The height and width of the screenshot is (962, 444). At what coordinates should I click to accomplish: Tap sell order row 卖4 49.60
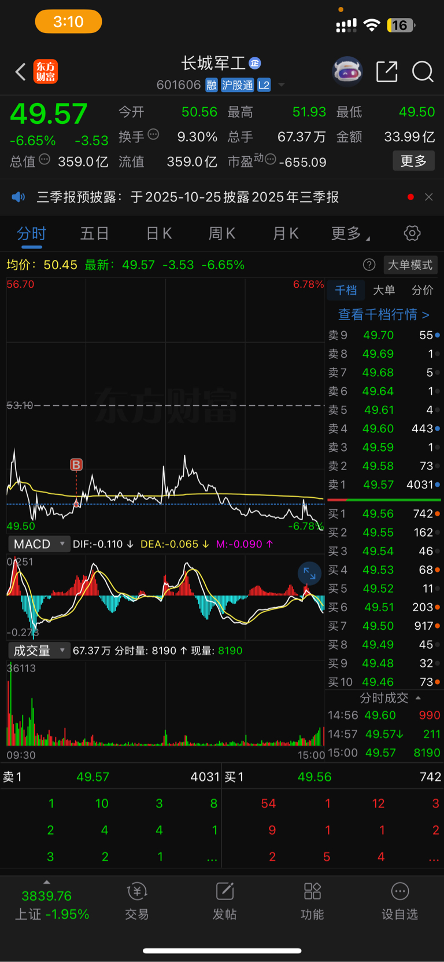(x=384, y=429)
